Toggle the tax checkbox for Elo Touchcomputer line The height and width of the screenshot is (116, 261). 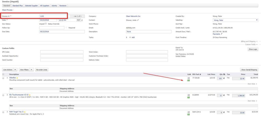(x=224, y=95)
